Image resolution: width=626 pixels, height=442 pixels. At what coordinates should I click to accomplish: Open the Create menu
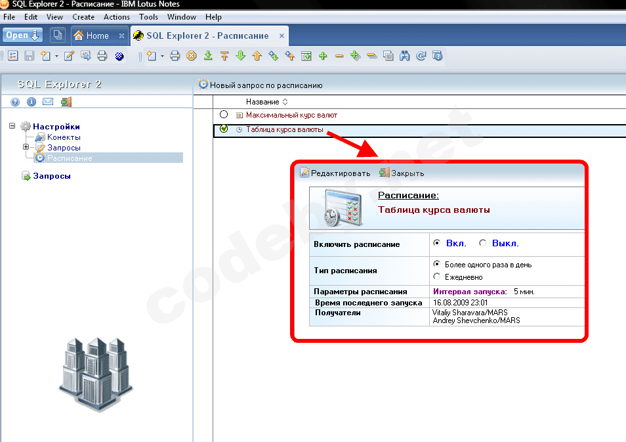coord(83,17)
